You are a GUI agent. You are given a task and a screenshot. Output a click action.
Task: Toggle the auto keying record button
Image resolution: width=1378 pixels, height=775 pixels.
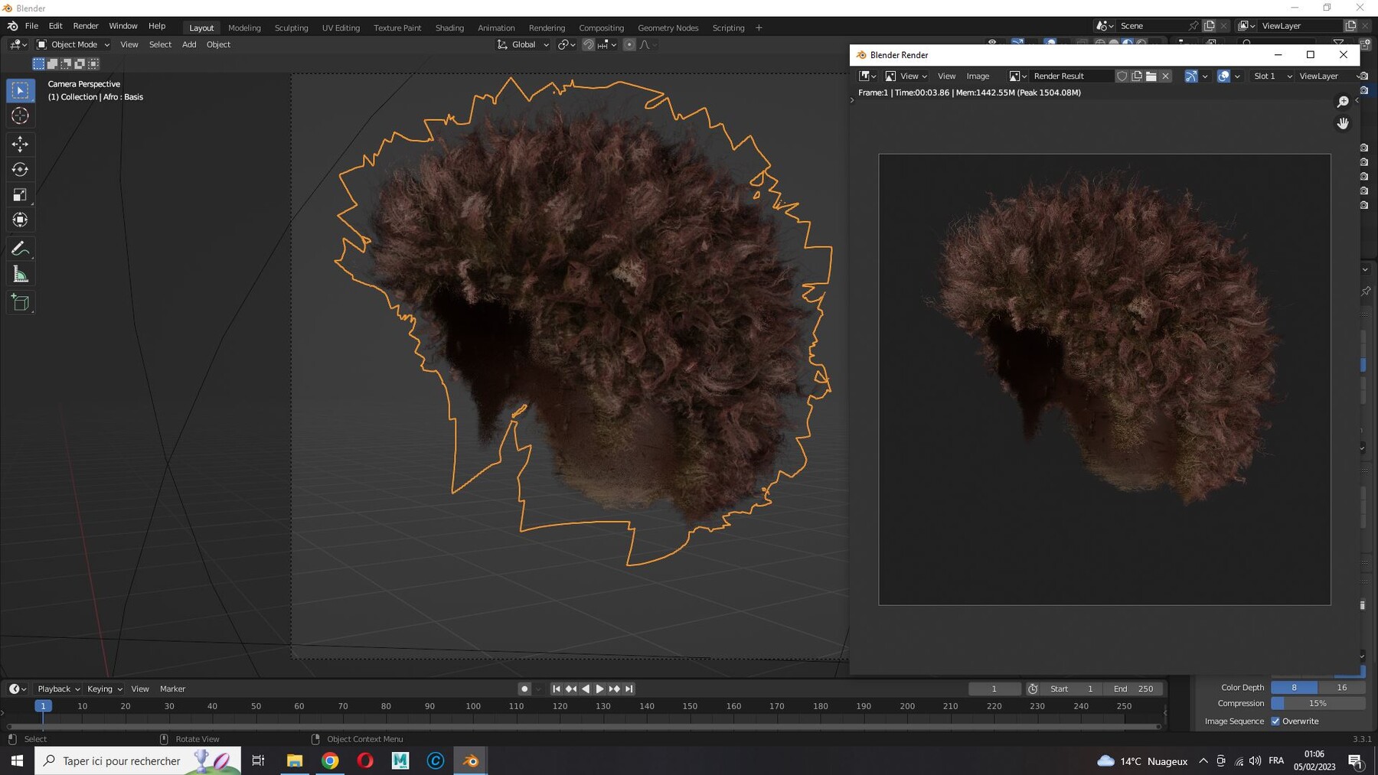coord(524,689)
